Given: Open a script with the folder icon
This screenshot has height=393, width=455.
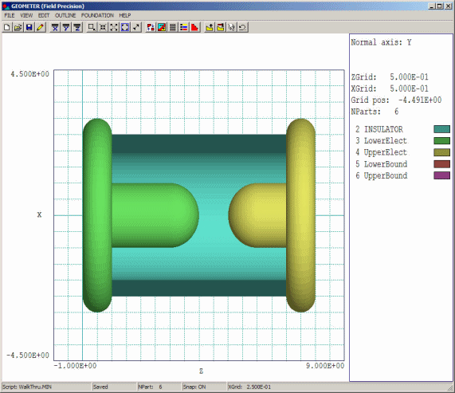Looking at the screenshot, I should (x=18, y=28).
